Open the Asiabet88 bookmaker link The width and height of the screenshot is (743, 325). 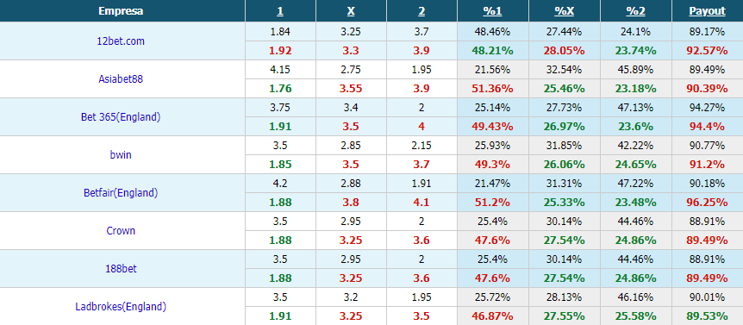click(121, 79)
